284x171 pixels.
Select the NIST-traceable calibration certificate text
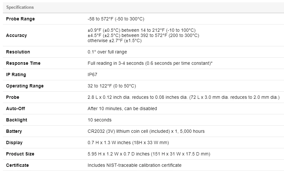coord(135,165)
